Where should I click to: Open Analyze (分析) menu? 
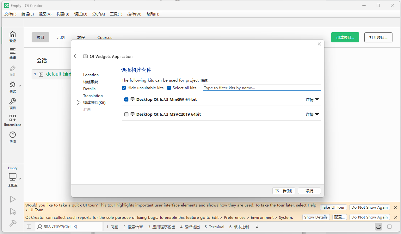[98, 14]
